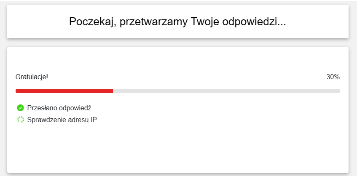Click the gray unfilled portion of progress bar
This screenshot has width=357, height=176.
(226, 91)
